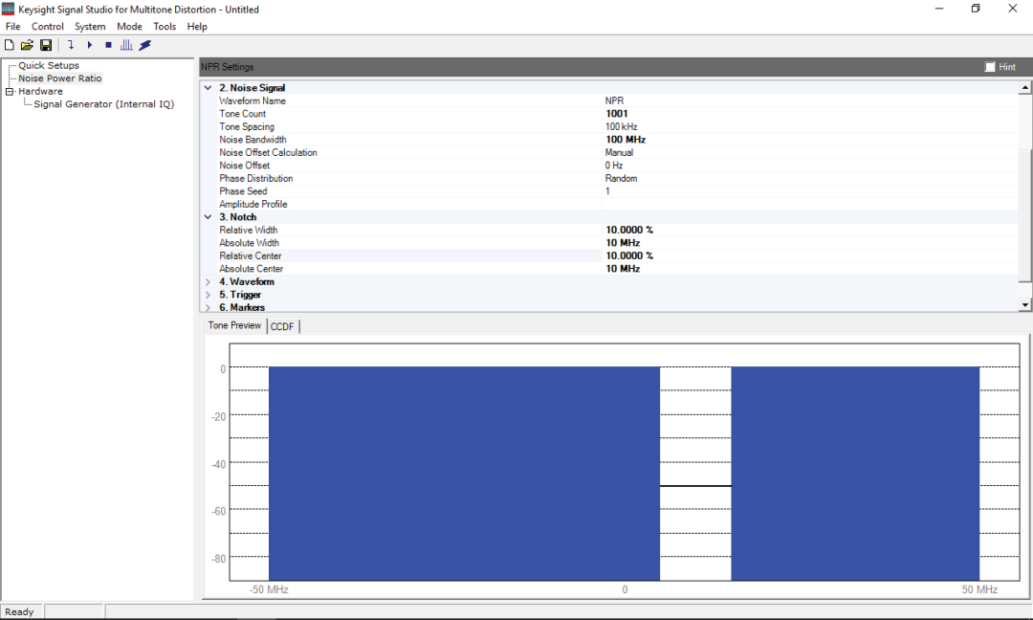This screenshot has height=620, width=1033.
Task: Collapse the Hardware tree node
Action: pos(10,92)
